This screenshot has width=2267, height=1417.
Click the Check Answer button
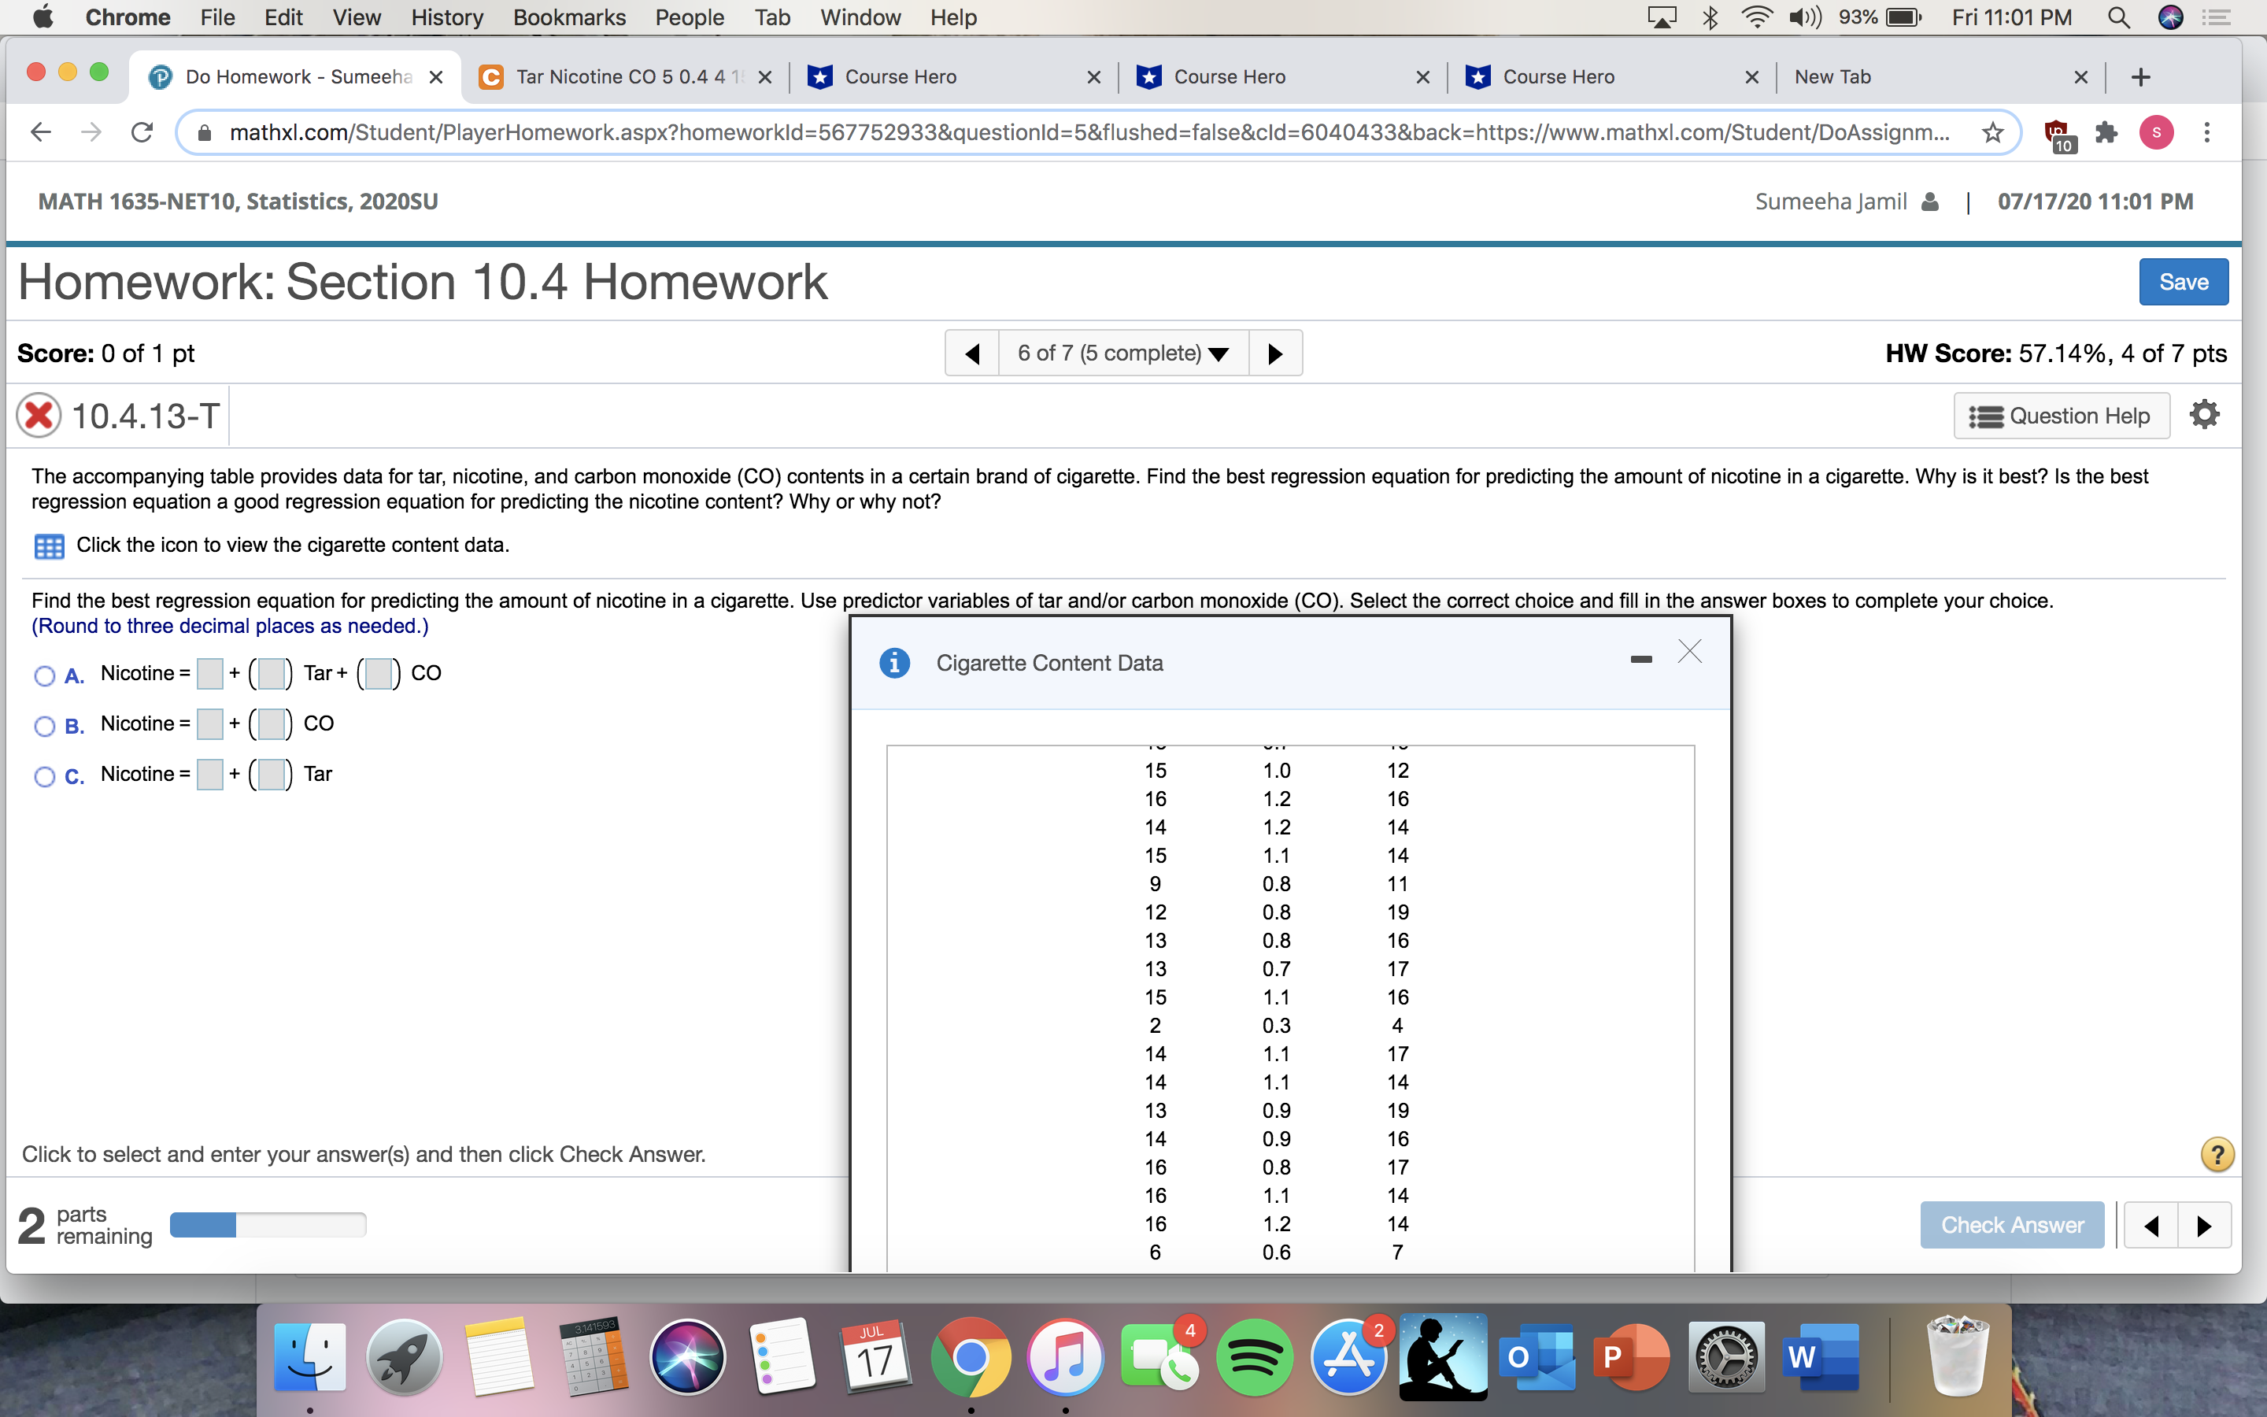(2011, 1224)
